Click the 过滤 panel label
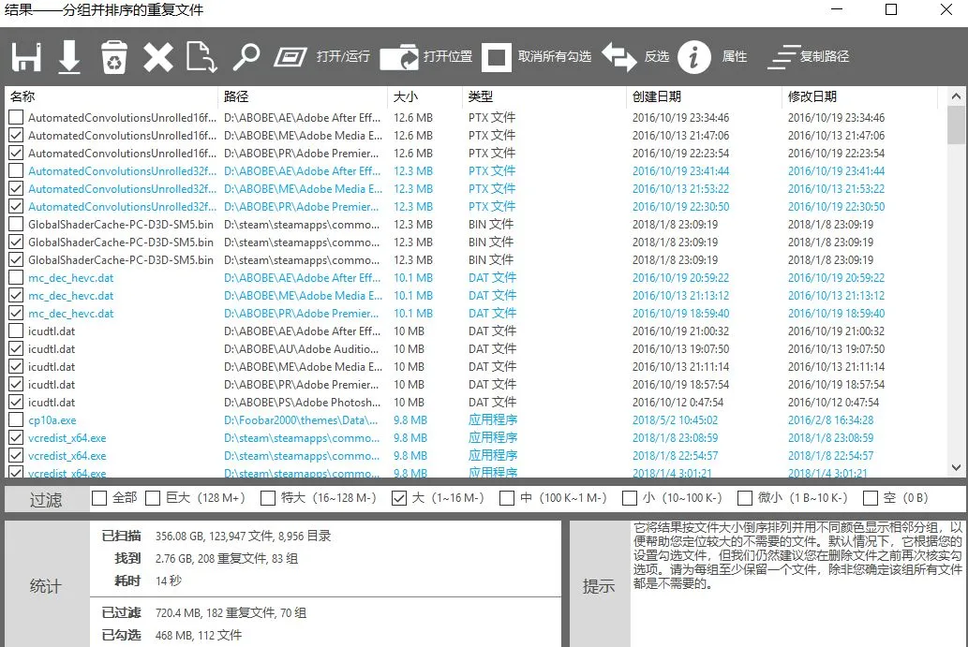 click(x=46, y=500)
